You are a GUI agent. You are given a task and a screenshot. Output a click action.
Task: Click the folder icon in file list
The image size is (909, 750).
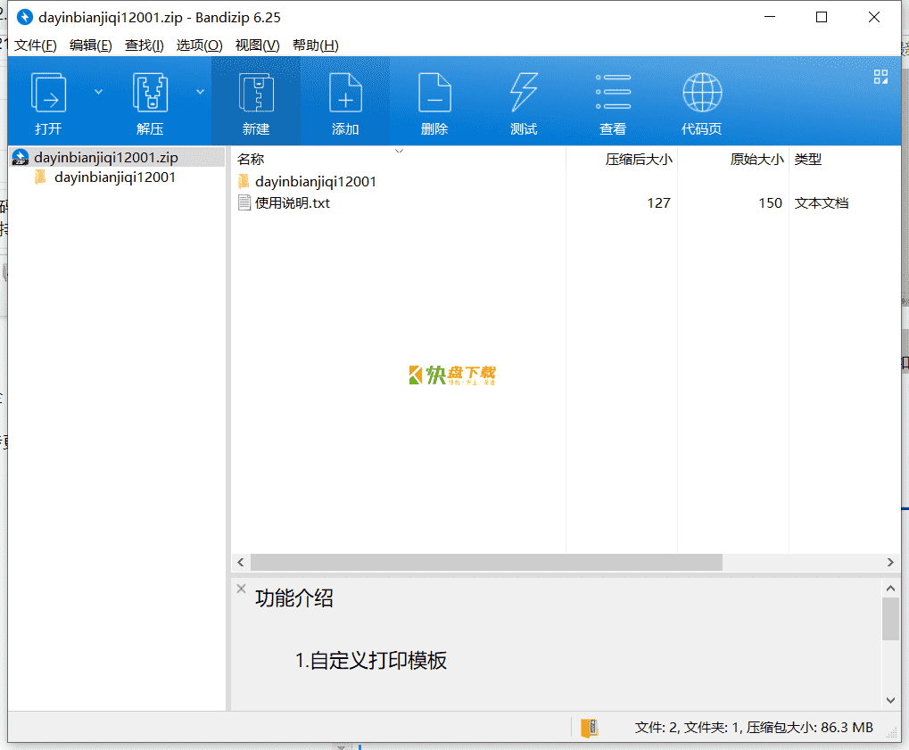tap(244, 181)
